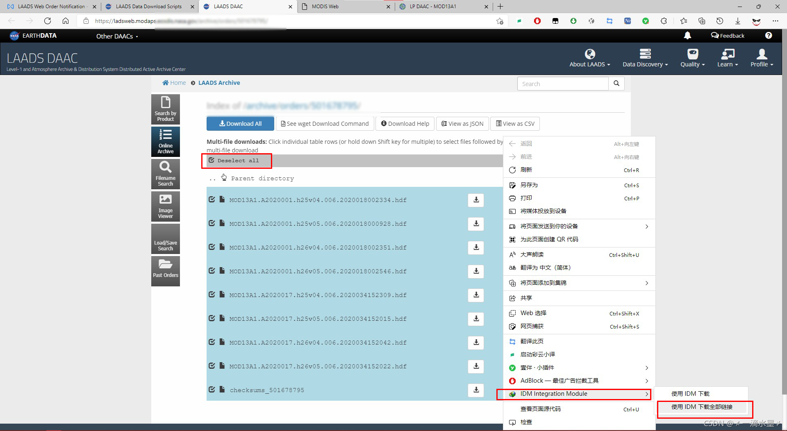Download file MOD13A1.A2020001.h25v05 via its download icon
Screen dimensions: 787x431
(476, 224)
